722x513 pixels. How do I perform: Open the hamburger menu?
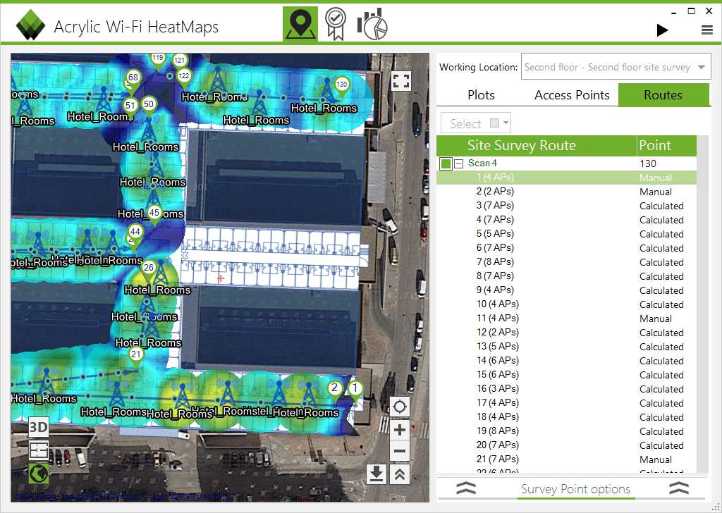[x=706, y=30]
